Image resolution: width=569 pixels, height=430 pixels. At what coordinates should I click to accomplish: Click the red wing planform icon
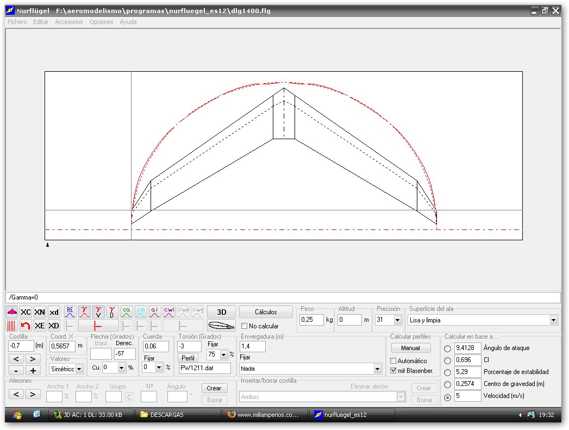coord(12,312)
